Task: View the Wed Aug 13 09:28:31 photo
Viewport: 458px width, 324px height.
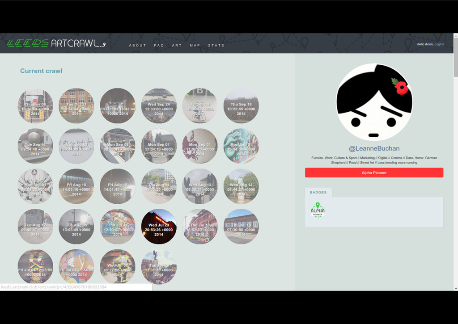Action: [200, 186]
